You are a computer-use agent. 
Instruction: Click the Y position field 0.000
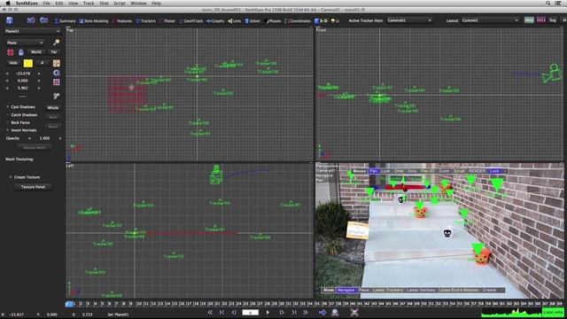click(x=23, y=81)
